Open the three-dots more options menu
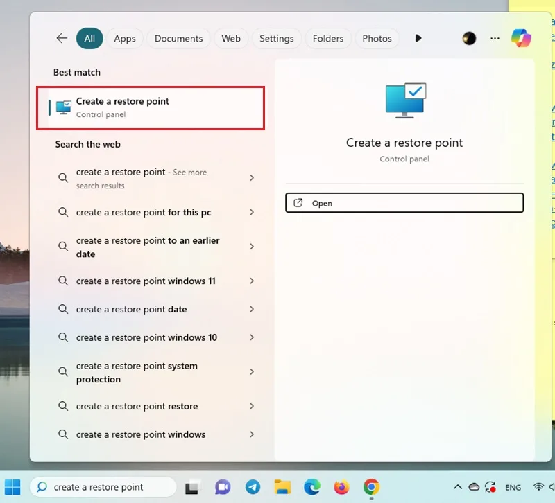Image resolution: width=555 pixels, height=503 pixels. pyautogui.click(x=495, y=38)
